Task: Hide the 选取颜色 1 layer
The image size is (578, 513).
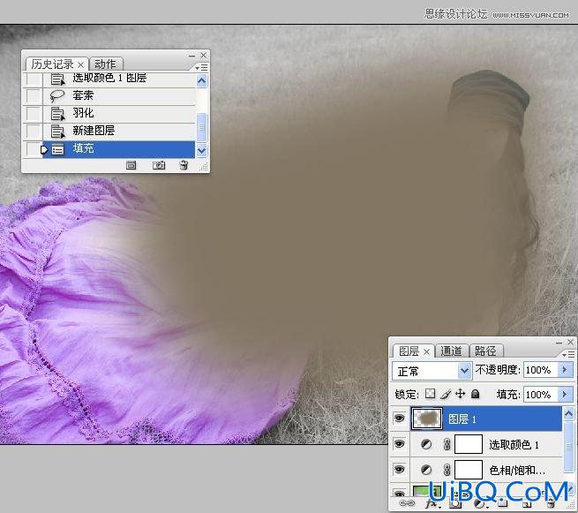Action: click(399, 443)
